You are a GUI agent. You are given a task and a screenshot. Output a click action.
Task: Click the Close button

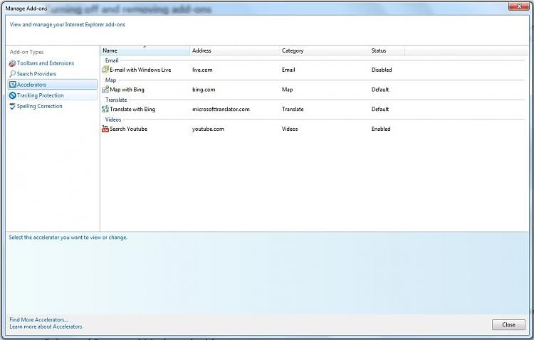pyautogui.click(x=508, y=324)
